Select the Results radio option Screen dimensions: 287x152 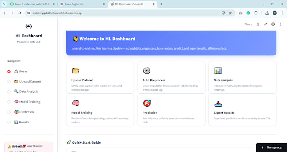click(9, 122)
